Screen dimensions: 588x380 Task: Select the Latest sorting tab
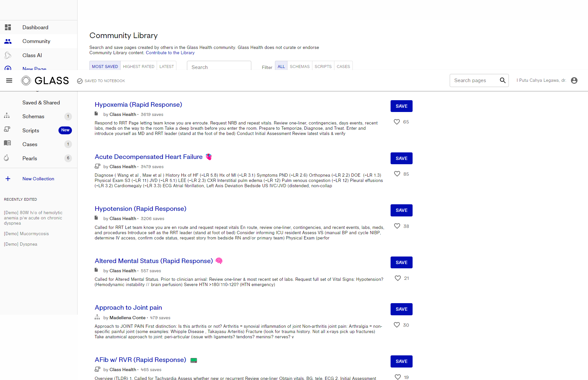pyautogui.click(x=167, y=66)
